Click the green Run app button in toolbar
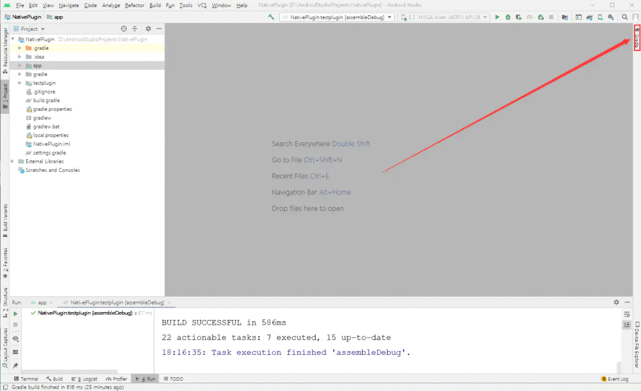 pos(497,17)
